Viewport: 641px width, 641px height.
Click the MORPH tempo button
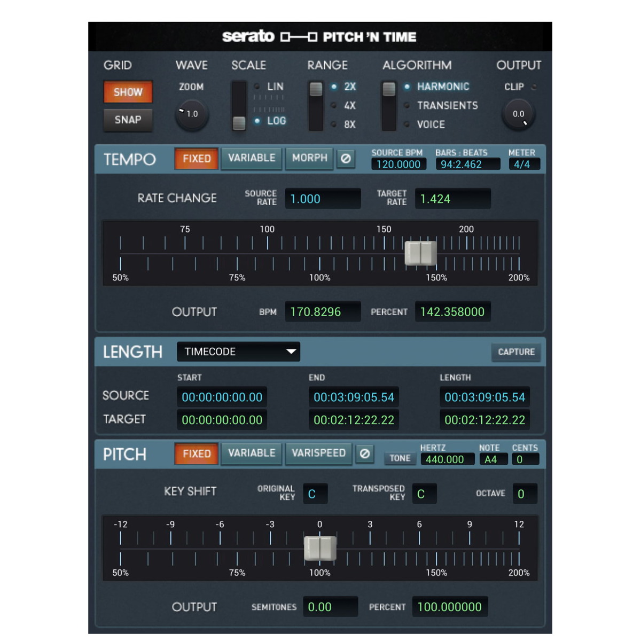point(309,159)
